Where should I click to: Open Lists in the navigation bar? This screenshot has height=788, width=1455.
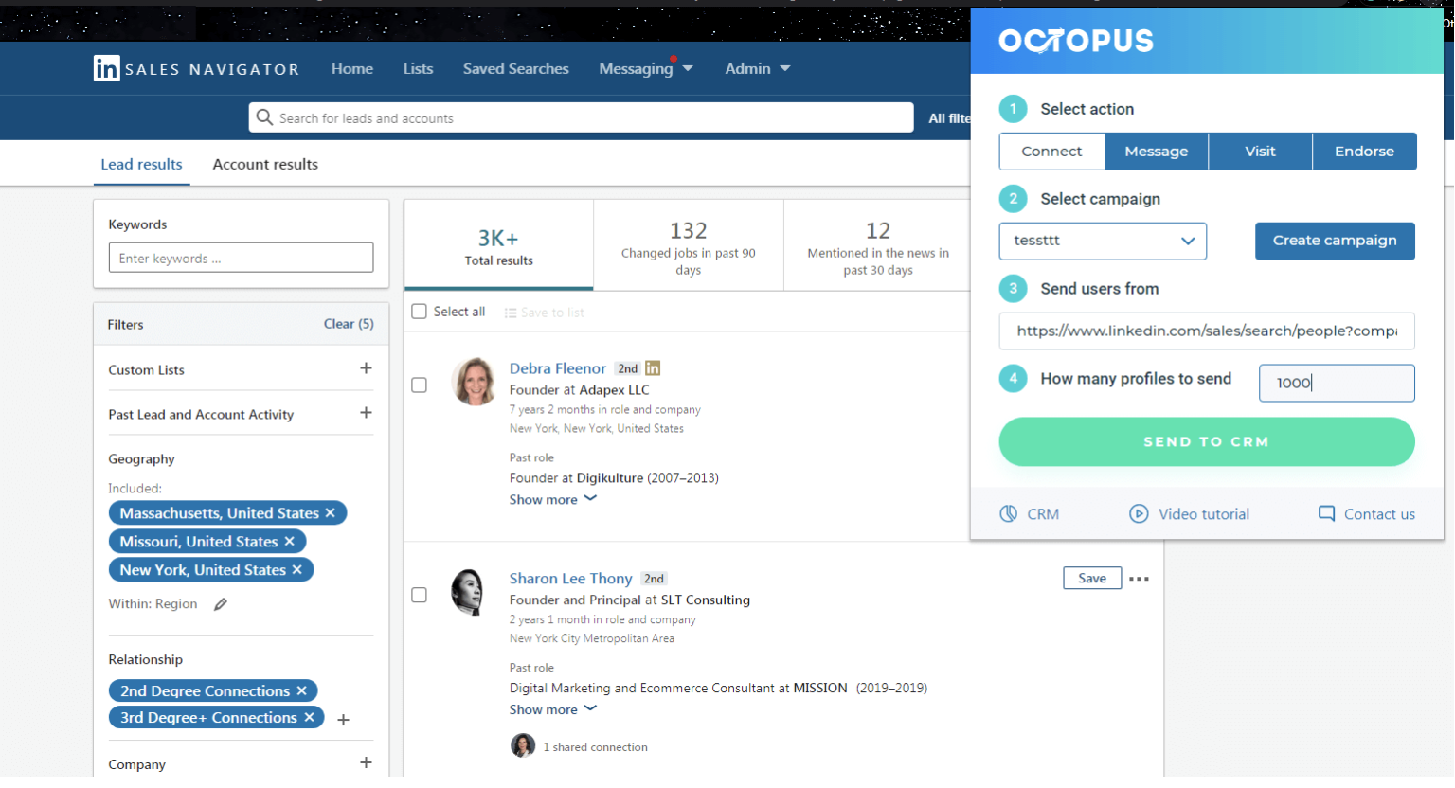[x=418, y=69]
